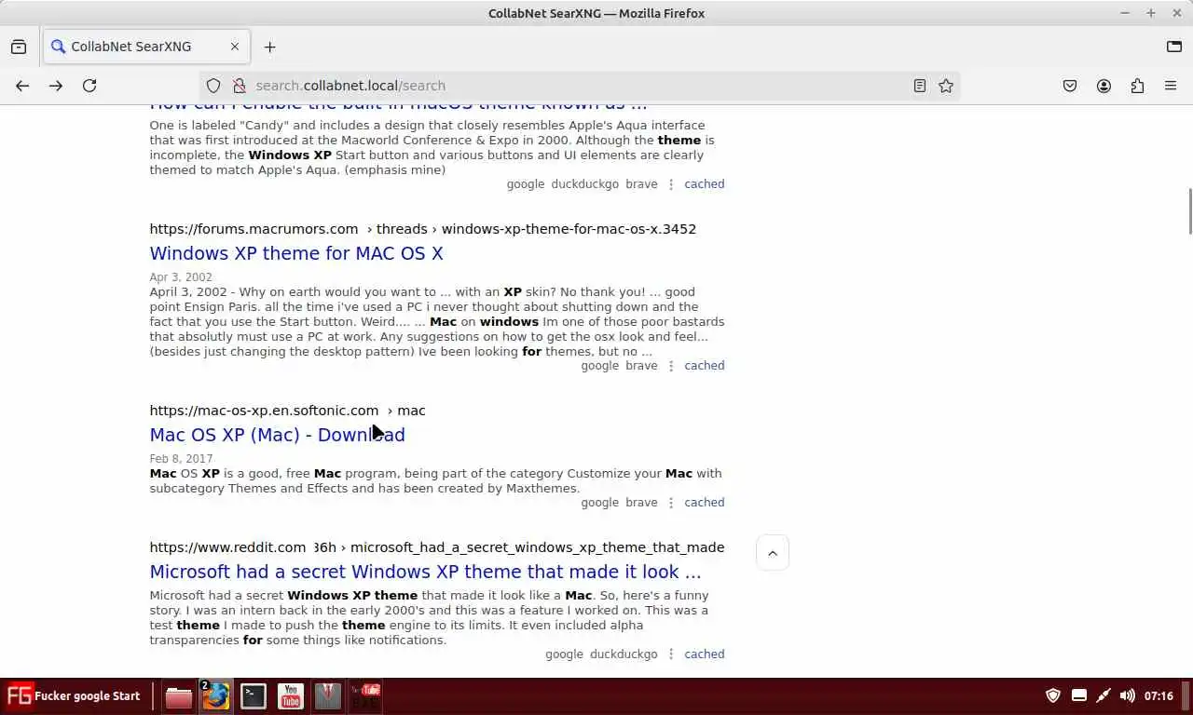Open network connection tray icon
The image size is (1193, 715).
(1104, 696)
